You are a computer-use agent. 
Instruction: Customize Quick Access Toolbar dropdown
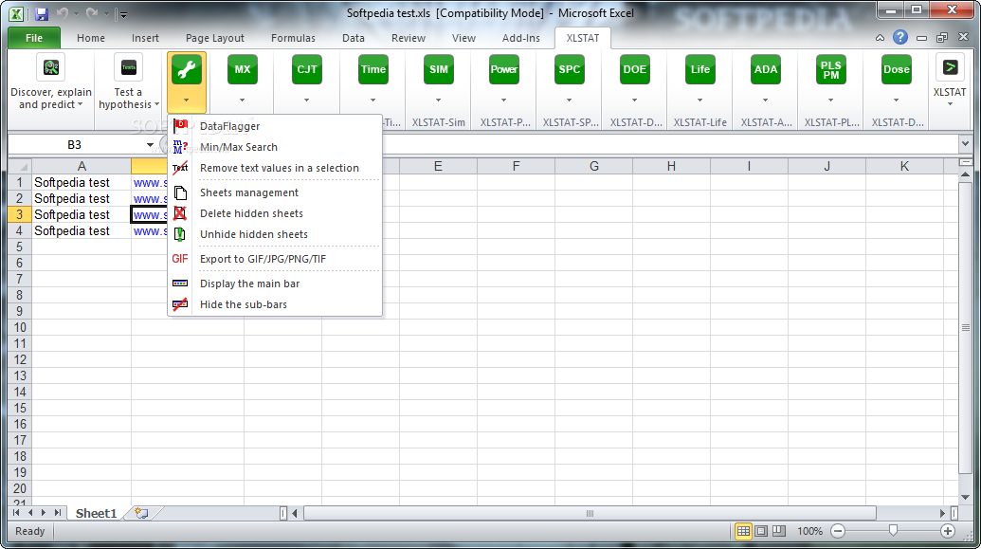click(122, 14)
